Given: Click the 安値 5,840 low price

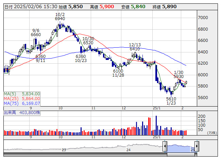Looking at the screenshot, I should 133,7.
